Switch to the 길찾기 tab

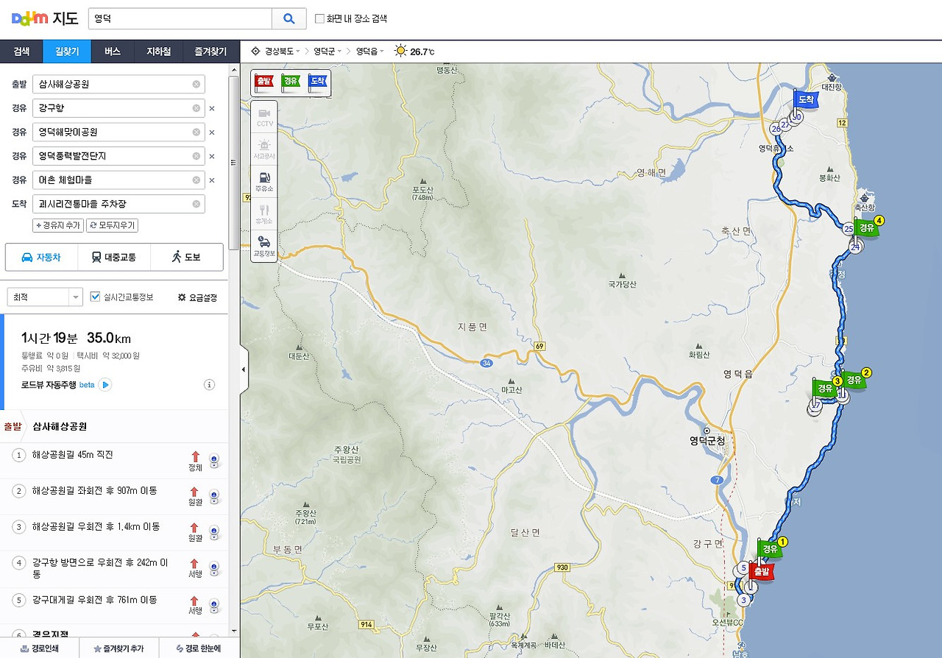pyautogui.click(x=66, y=52)
